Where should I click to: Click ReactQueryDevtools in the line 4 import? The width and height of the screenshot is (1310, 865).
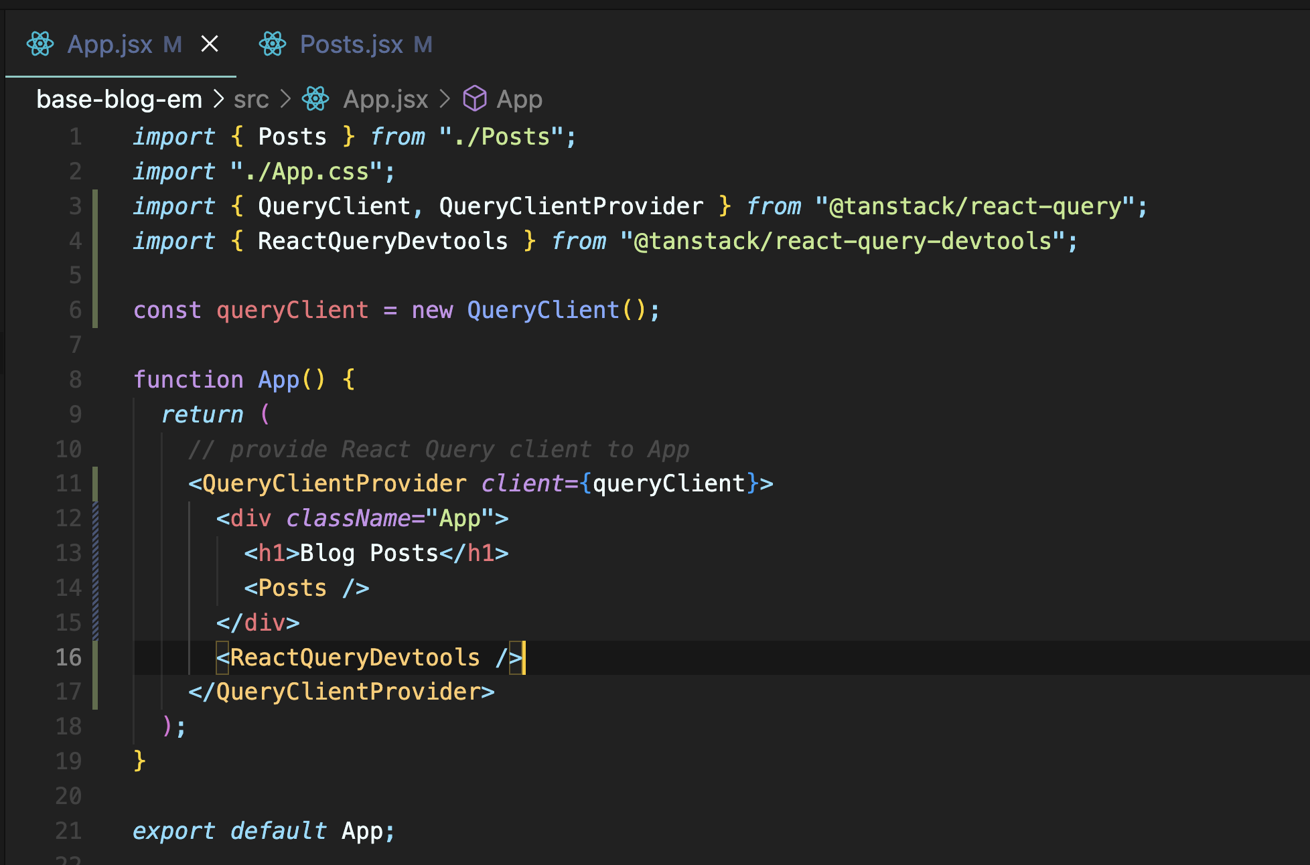382,241
